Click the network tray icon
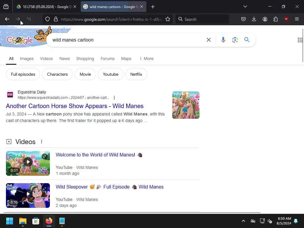The height and width of the screenshot is (228, 304). click(262, 221)
